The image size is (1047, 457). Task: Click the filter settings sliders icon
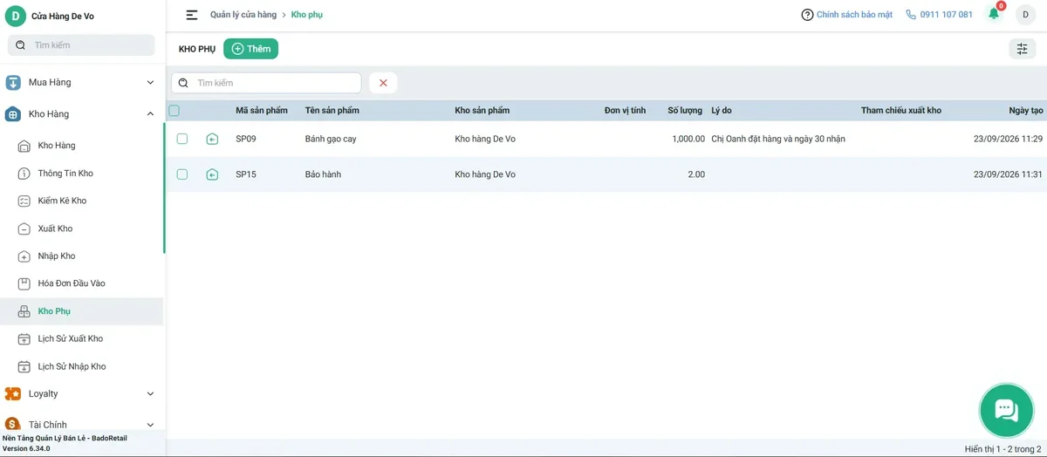pos(1022,49)
